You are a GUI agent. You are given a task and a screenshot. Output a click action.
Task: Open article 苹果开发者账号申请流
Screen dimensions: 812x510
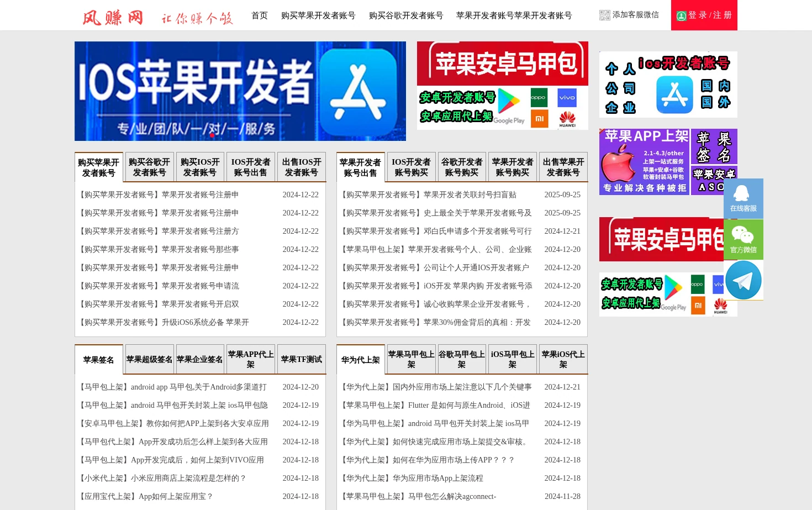tap(200, 286)
